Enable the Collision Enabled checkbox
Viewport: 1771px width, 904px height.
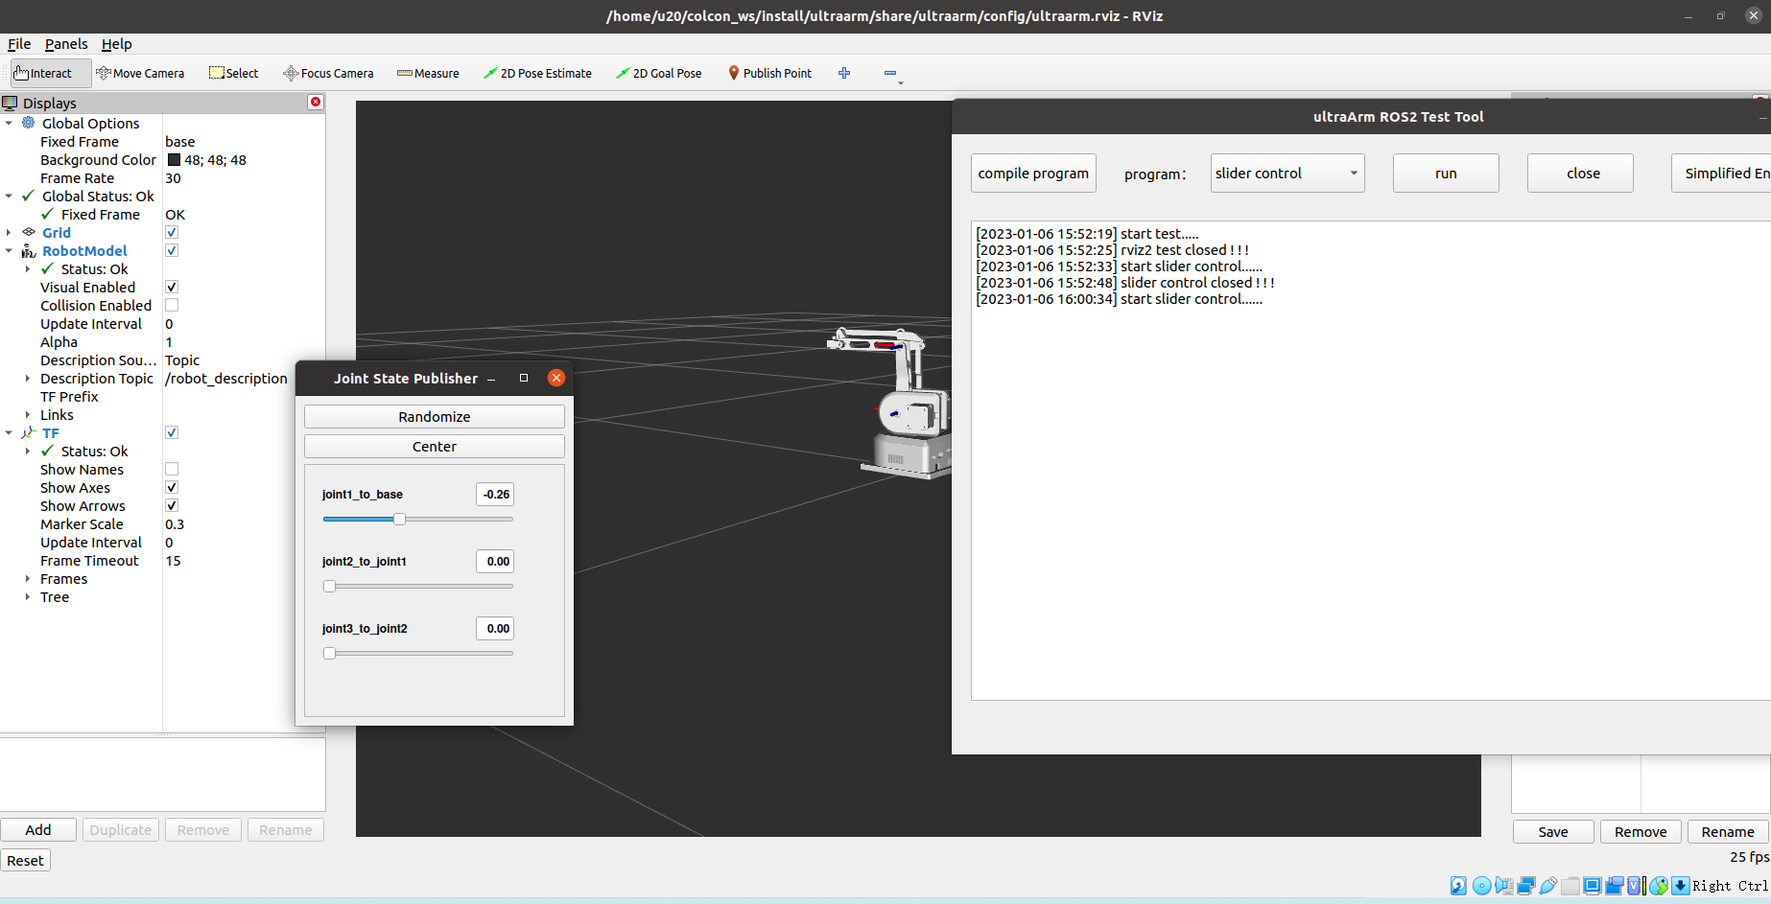click(x=172, y=305)
